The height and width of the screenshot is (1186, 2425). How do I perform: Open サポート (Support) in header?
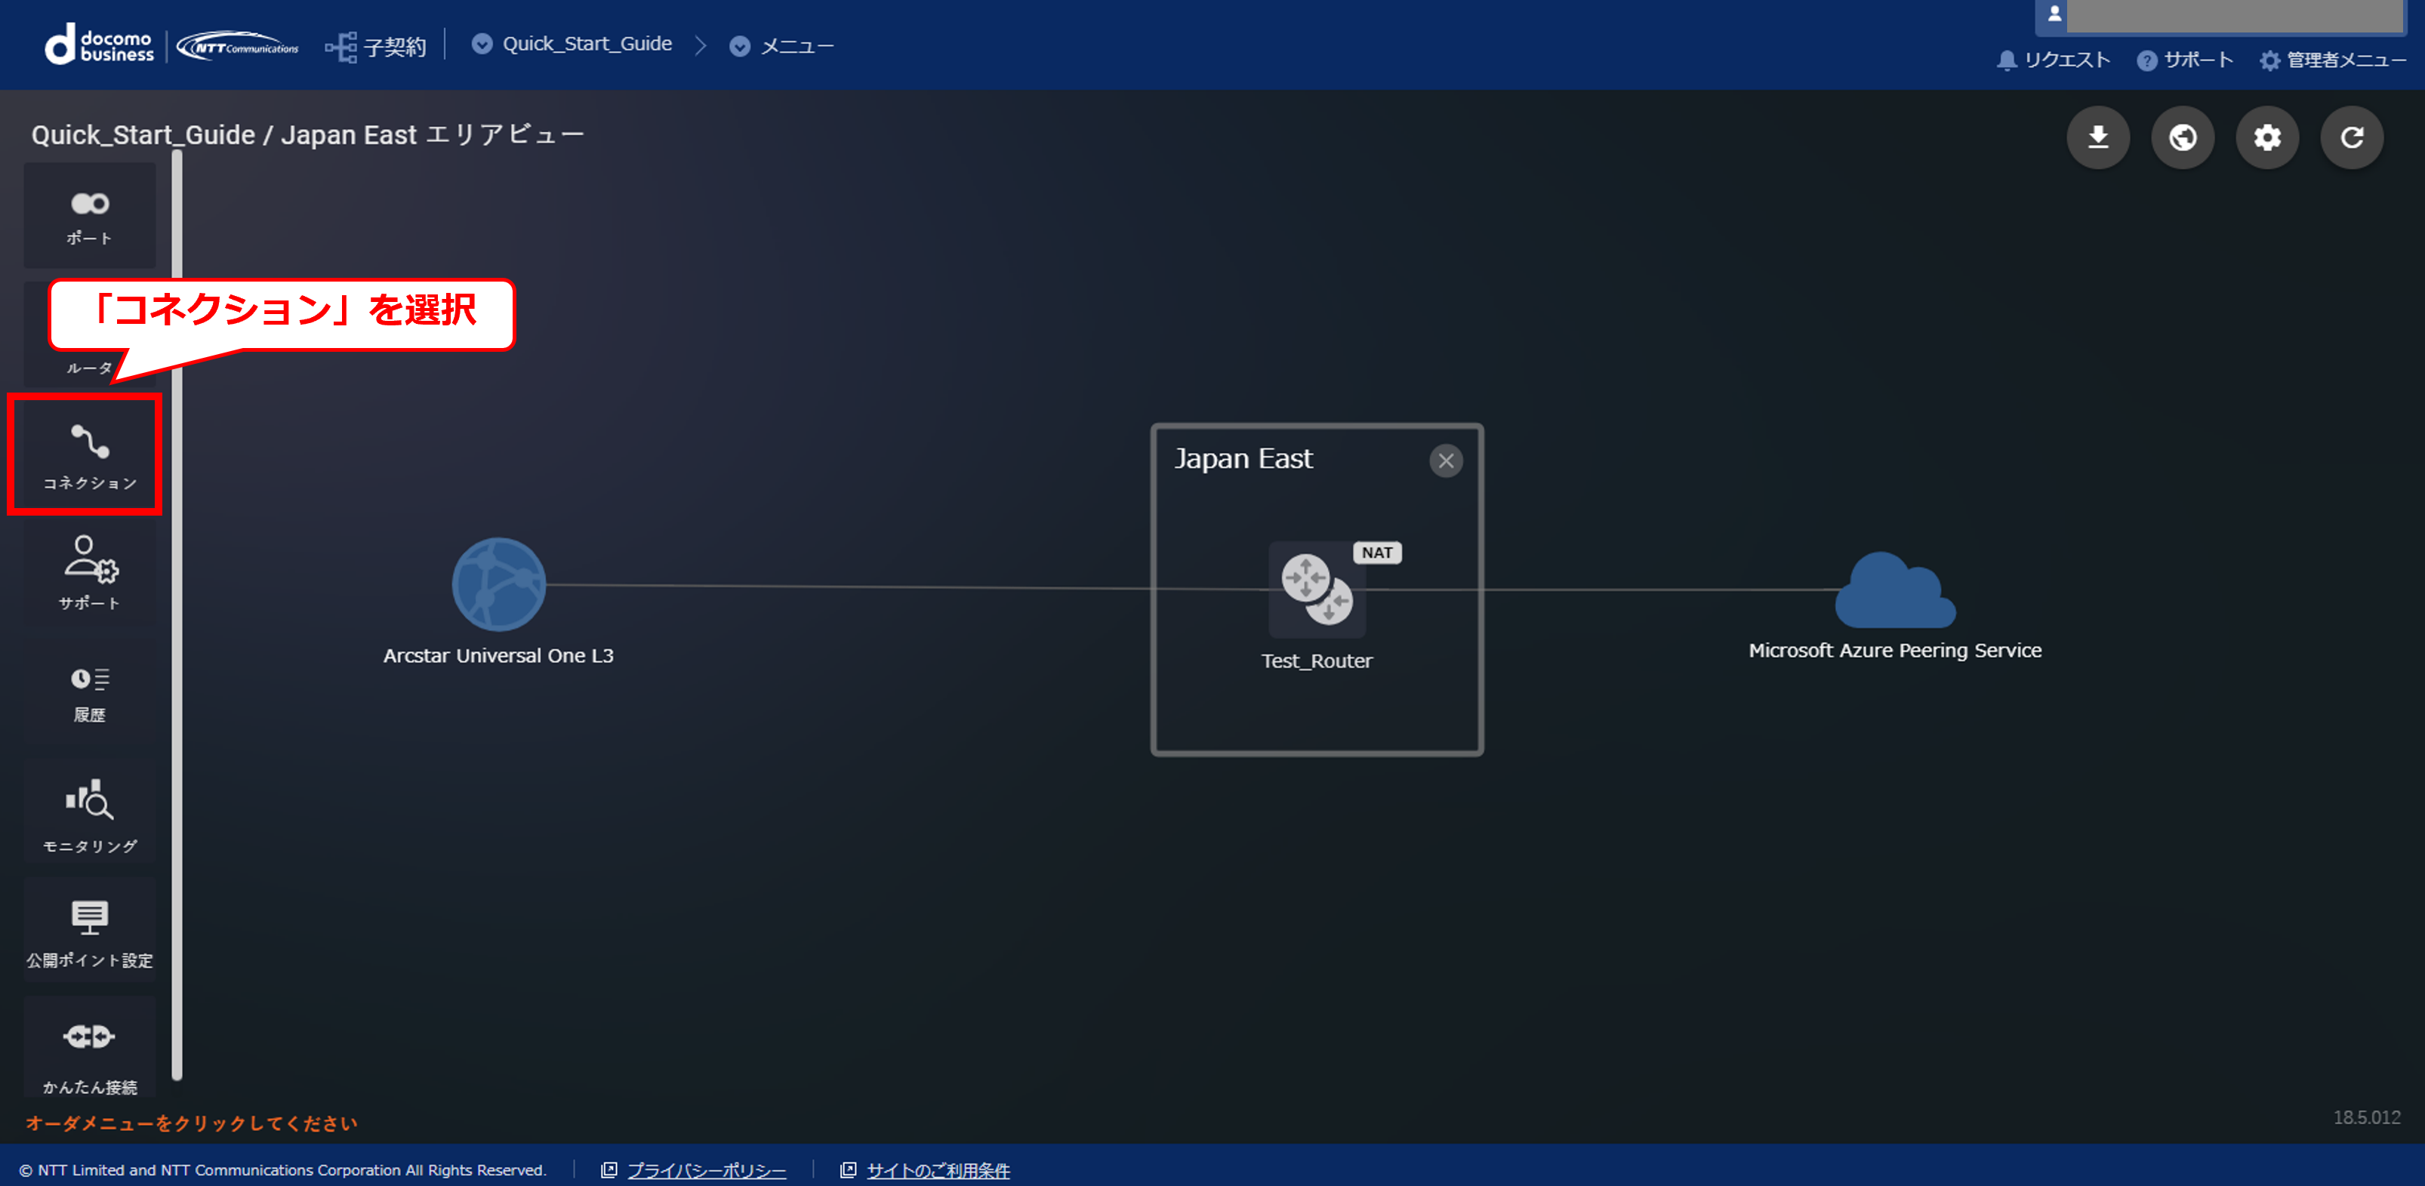(x=2184, y=60)
